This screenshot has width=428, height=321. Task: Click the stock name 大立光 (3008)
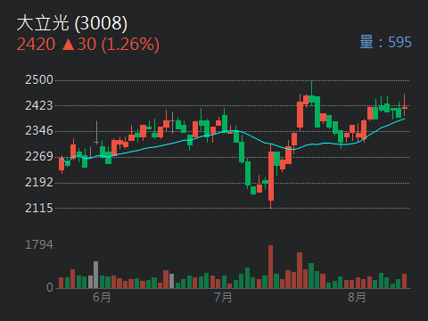[72, 23]
